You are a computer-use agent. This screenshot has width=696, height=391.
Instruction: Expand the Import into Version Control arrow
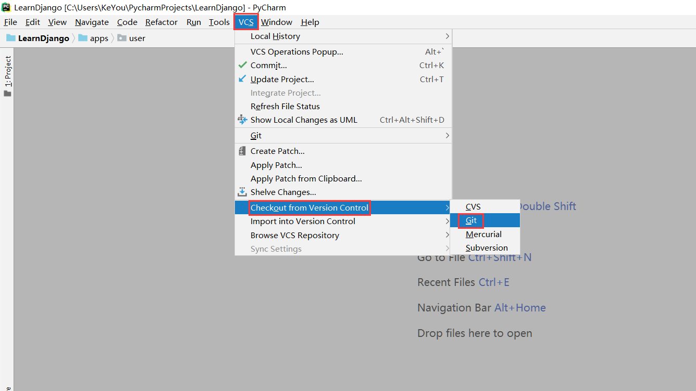[x=447, y=221]
